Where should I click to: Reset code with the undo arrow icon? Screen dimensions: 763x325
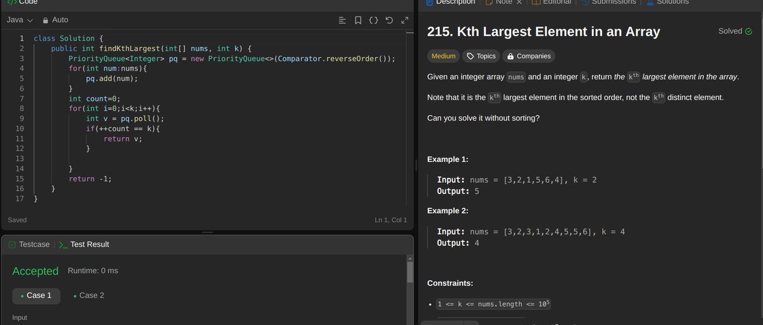click(389, 20)
